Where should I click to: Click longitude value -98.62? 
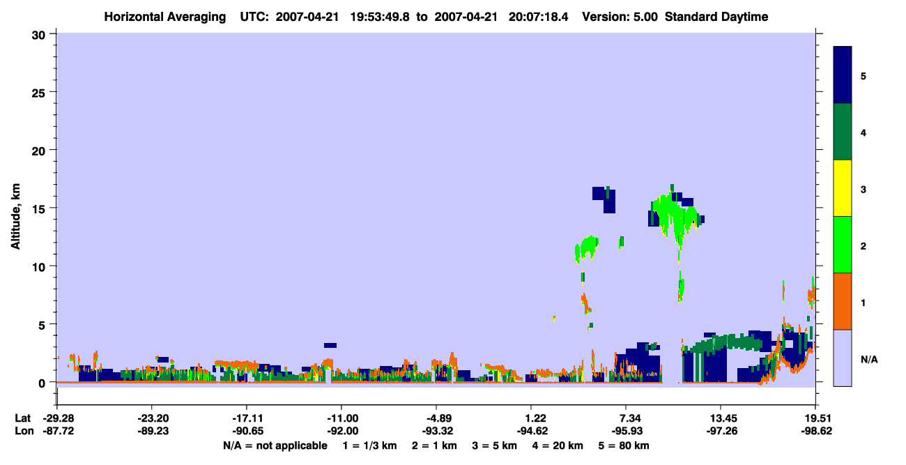pos(815,431)
